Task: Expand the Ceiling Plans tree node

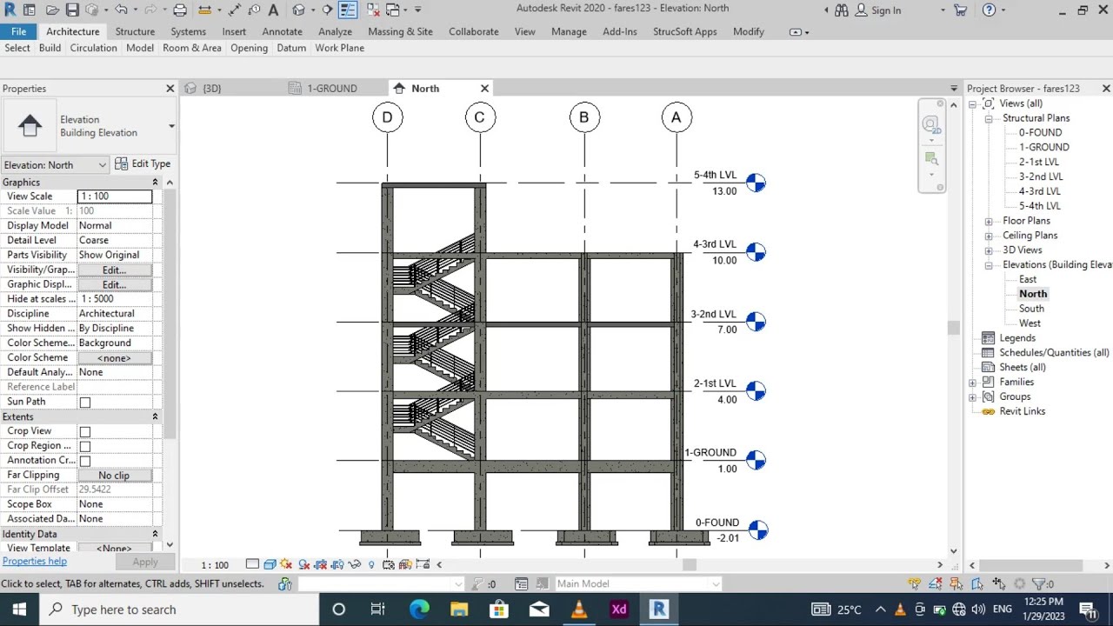Action: pos(989,236)
